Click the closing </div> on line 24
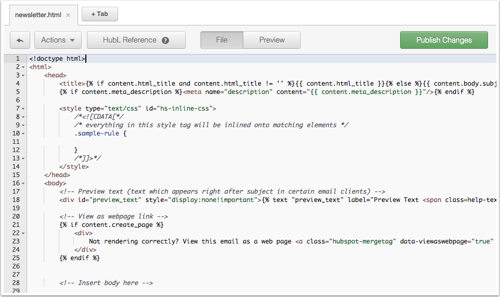Viewport: 500px width, 297px height. tap(85, 250)
